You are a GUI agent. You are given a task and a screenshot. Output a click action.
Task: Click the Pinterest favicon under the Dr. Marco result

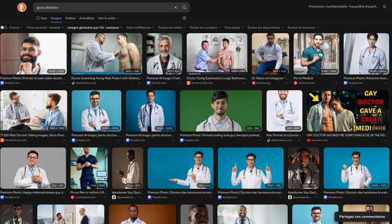click(254, 83)
